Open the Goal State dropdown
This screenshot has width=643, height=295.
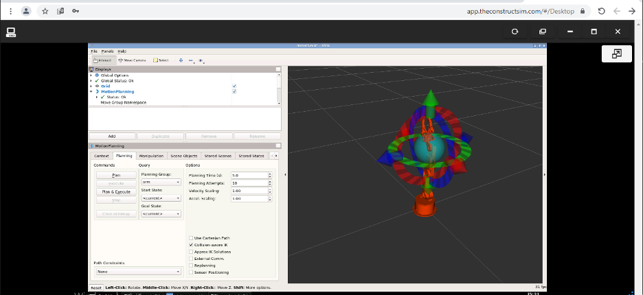coord(161,214)
